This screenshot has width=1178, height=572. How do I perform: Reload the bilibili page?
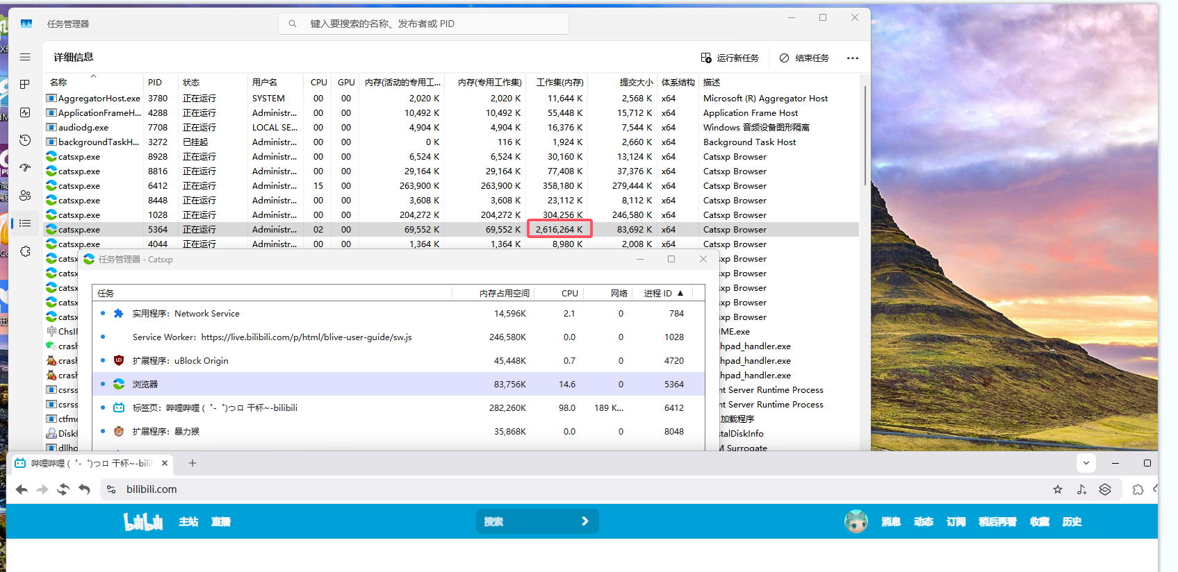63,489
